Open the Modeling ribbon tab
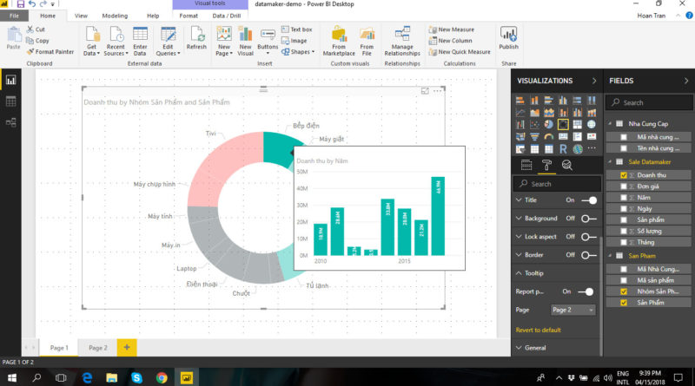The height and width of the screenshot is (386, 695). 114,16
